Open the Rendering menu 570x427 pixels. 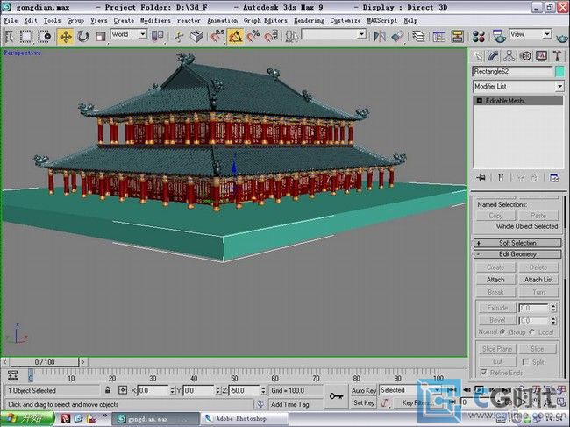coord(309,21)
